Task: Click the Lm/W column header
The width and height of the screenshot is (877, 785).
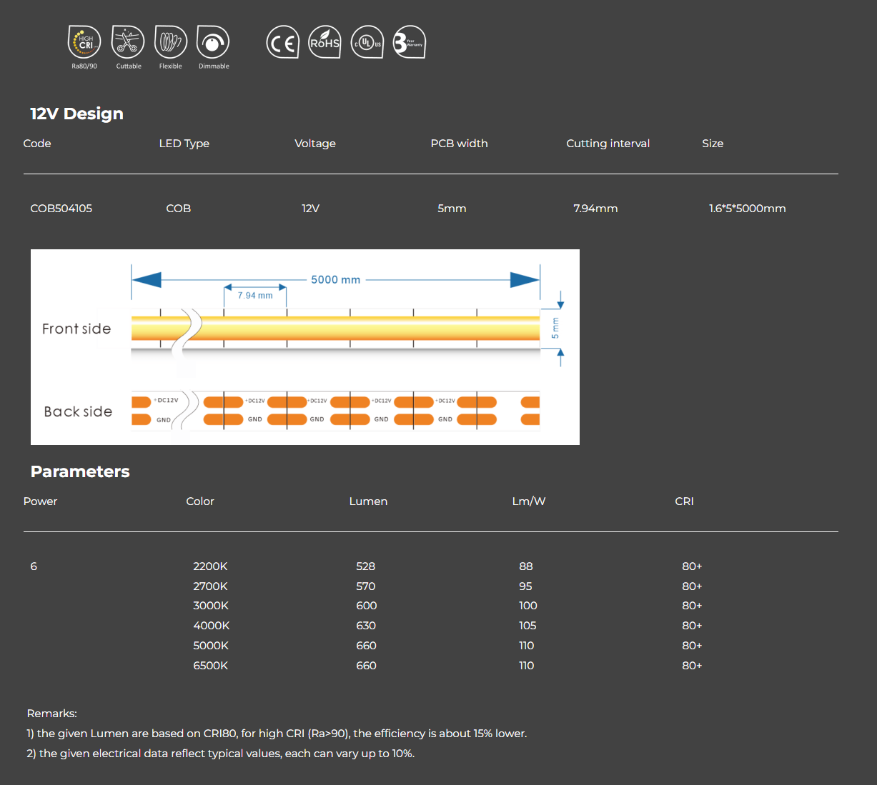Action: coord(528,501)
